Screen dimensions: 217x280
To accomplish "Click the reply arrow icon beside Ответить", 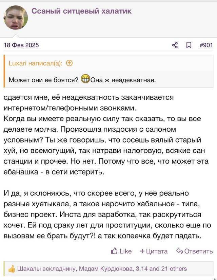I will point(179,251).
